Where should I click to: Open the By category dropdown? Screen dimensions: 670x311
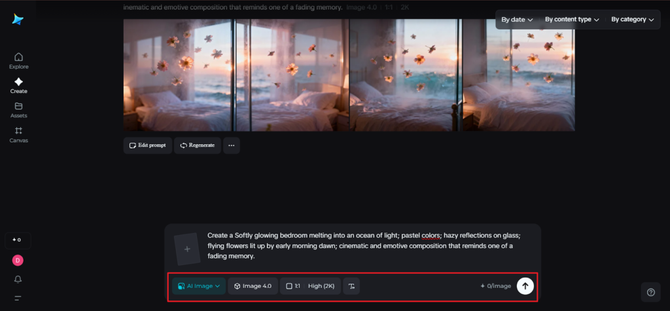(x=632, y=20)
